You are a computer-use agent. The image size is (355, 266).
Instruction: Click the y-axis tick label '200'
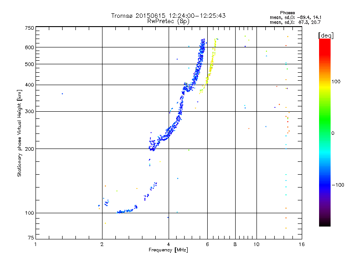pos(29,149)
